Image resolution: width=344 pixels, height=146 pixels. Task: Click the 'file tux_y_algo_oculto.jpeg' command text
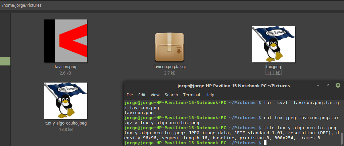300,128
